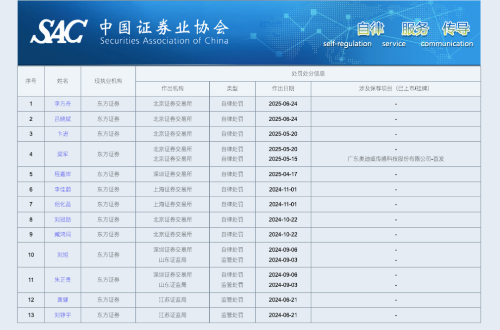Image resolution: width=500 pixels, height=330 pixels.
Task: Click the SAC logo in header
Action: 59,31
